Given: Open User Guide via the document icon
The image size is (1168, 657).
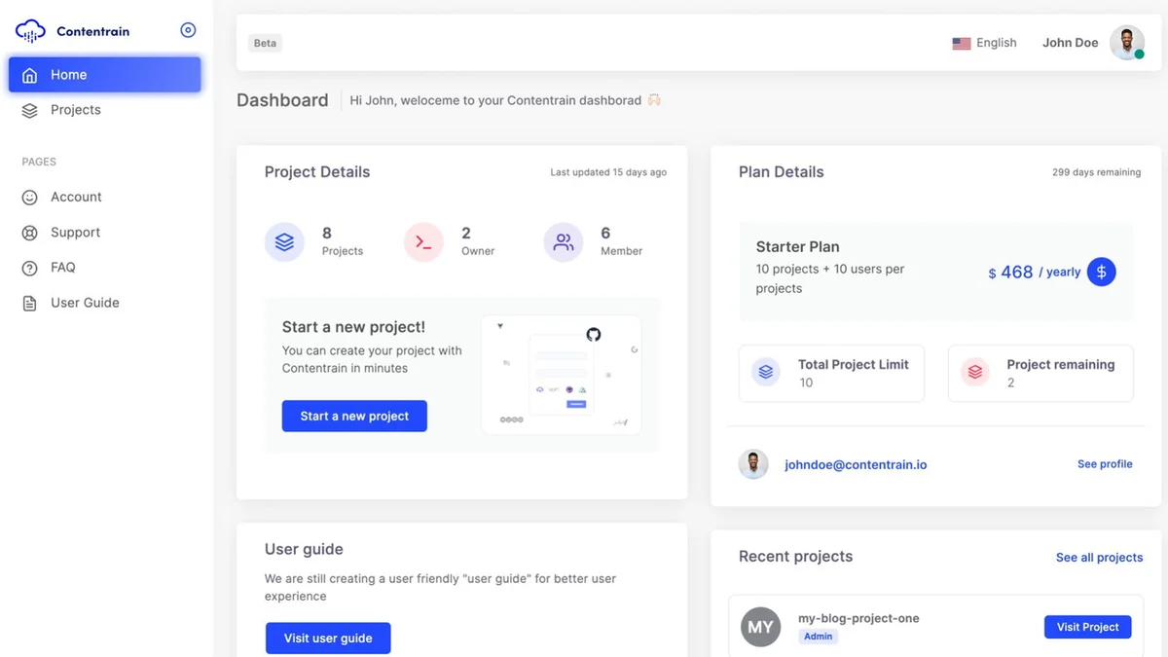Looking at the screenshot, I should coord(29,302).
